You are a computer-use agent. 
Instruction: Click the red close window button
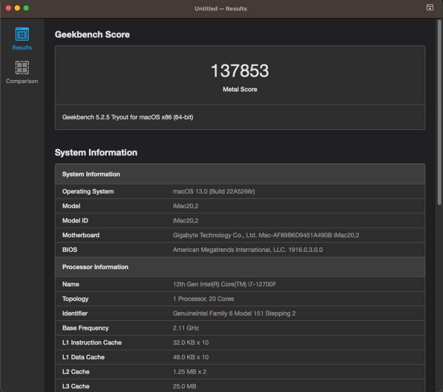pyautogui.click(x=8, y=8)
